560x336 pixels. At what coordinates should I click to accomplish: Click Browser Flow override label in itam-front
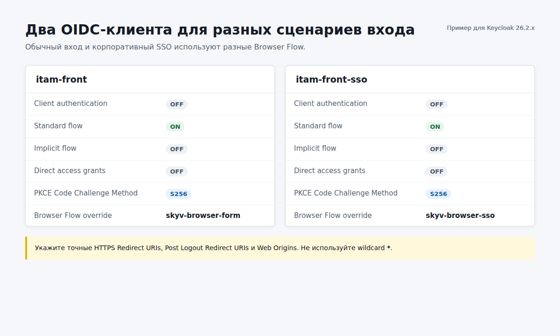[73, 216]
